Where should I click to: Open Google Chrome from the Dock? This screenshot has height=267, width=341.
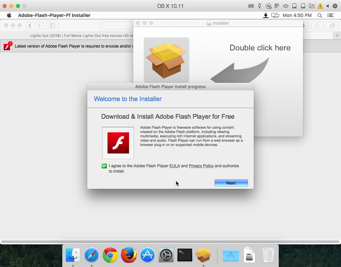110,255
